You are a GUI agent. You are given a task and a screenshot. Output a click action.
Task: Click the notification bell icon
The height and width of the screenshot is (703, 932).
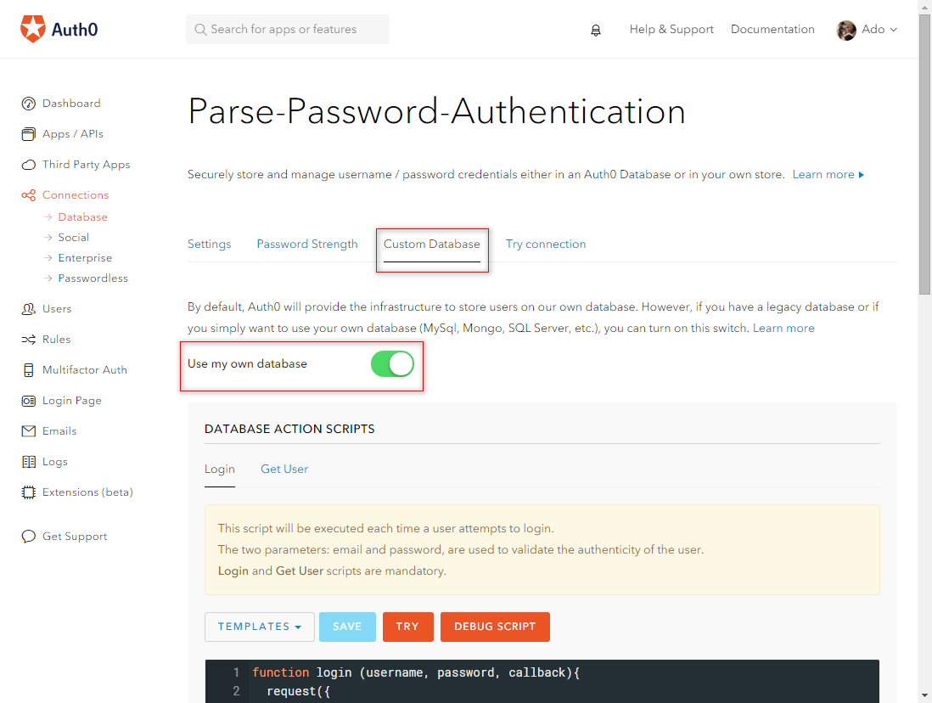click(x=596, y=30)
